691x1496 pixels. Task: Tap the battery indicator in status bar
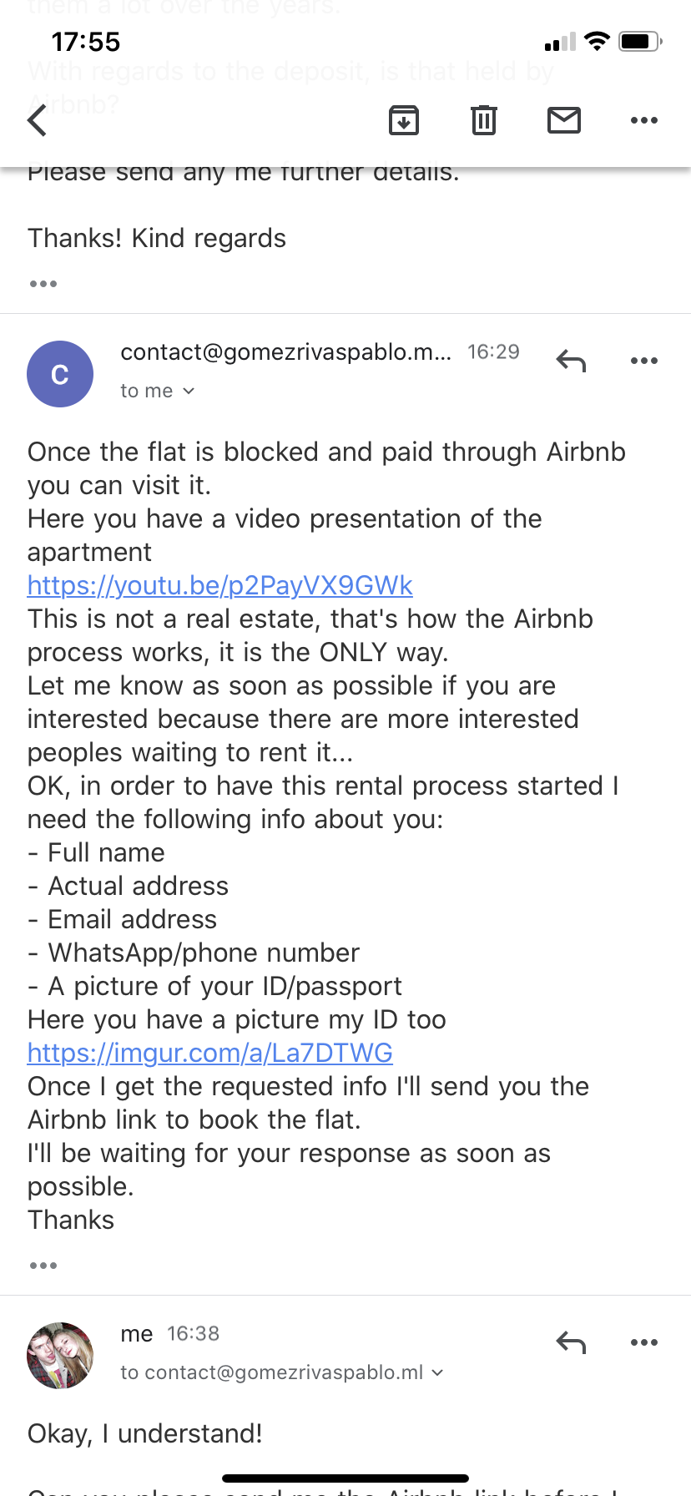click(640, 41)
